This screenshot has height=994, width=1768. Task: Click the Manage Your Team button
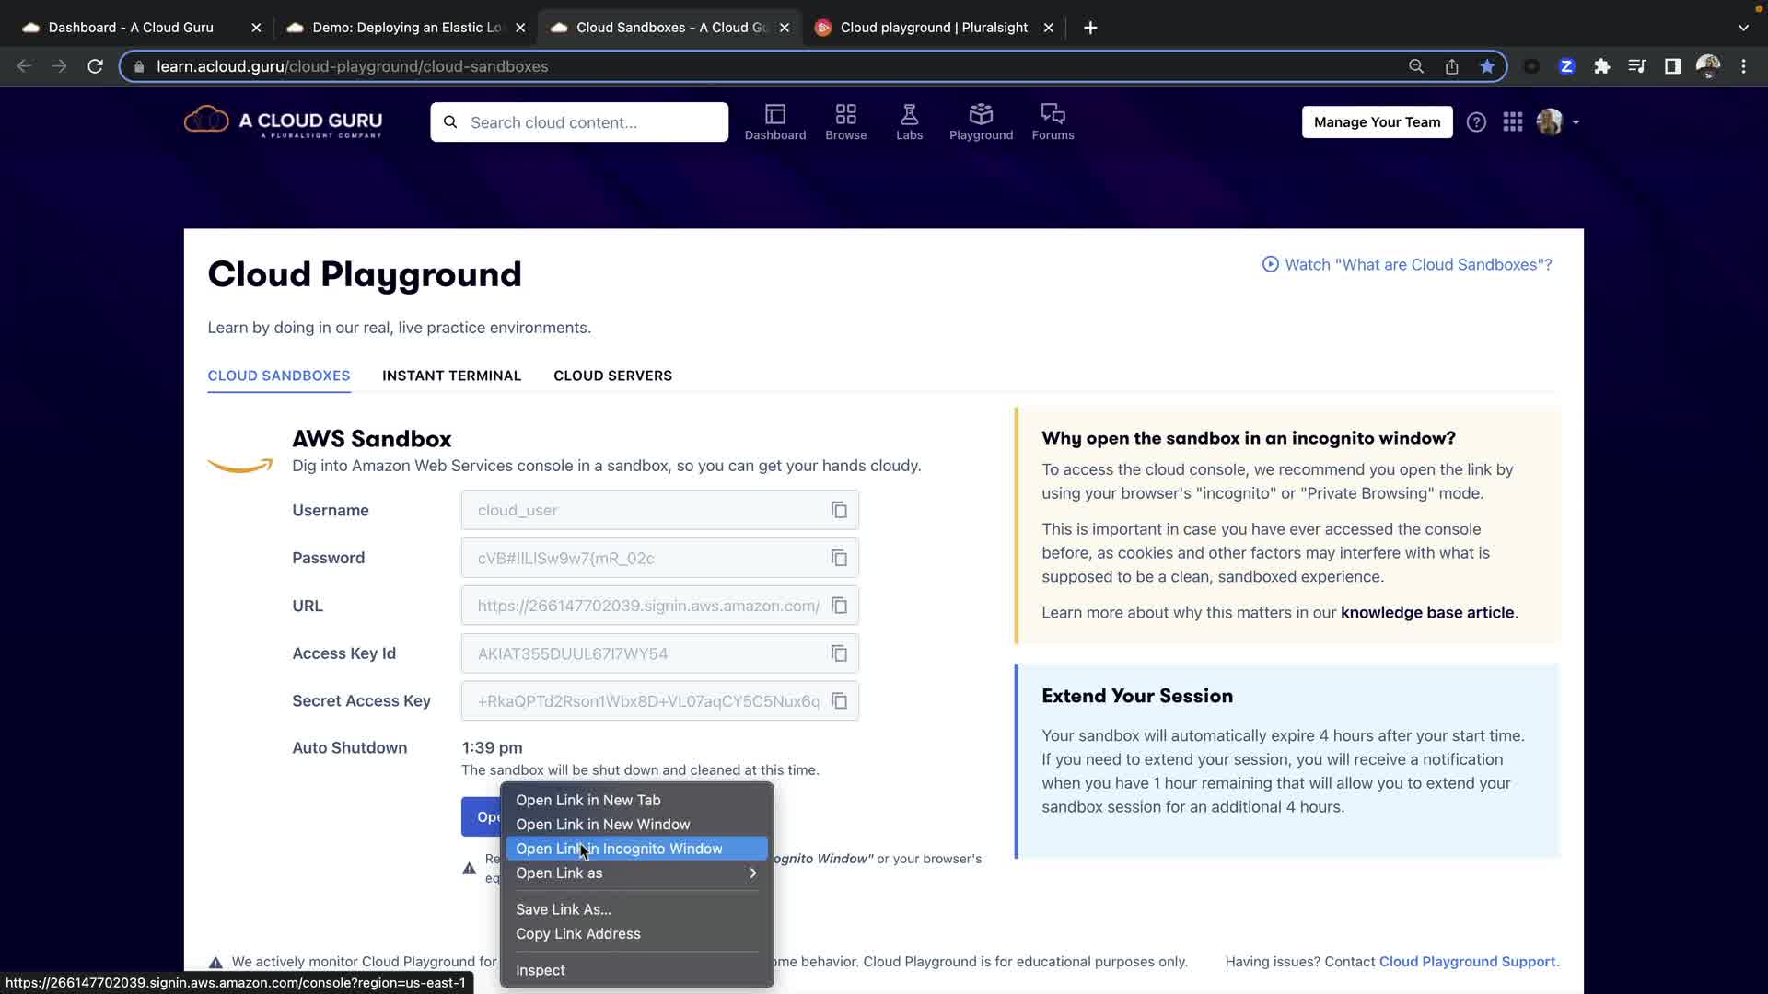1377,122
